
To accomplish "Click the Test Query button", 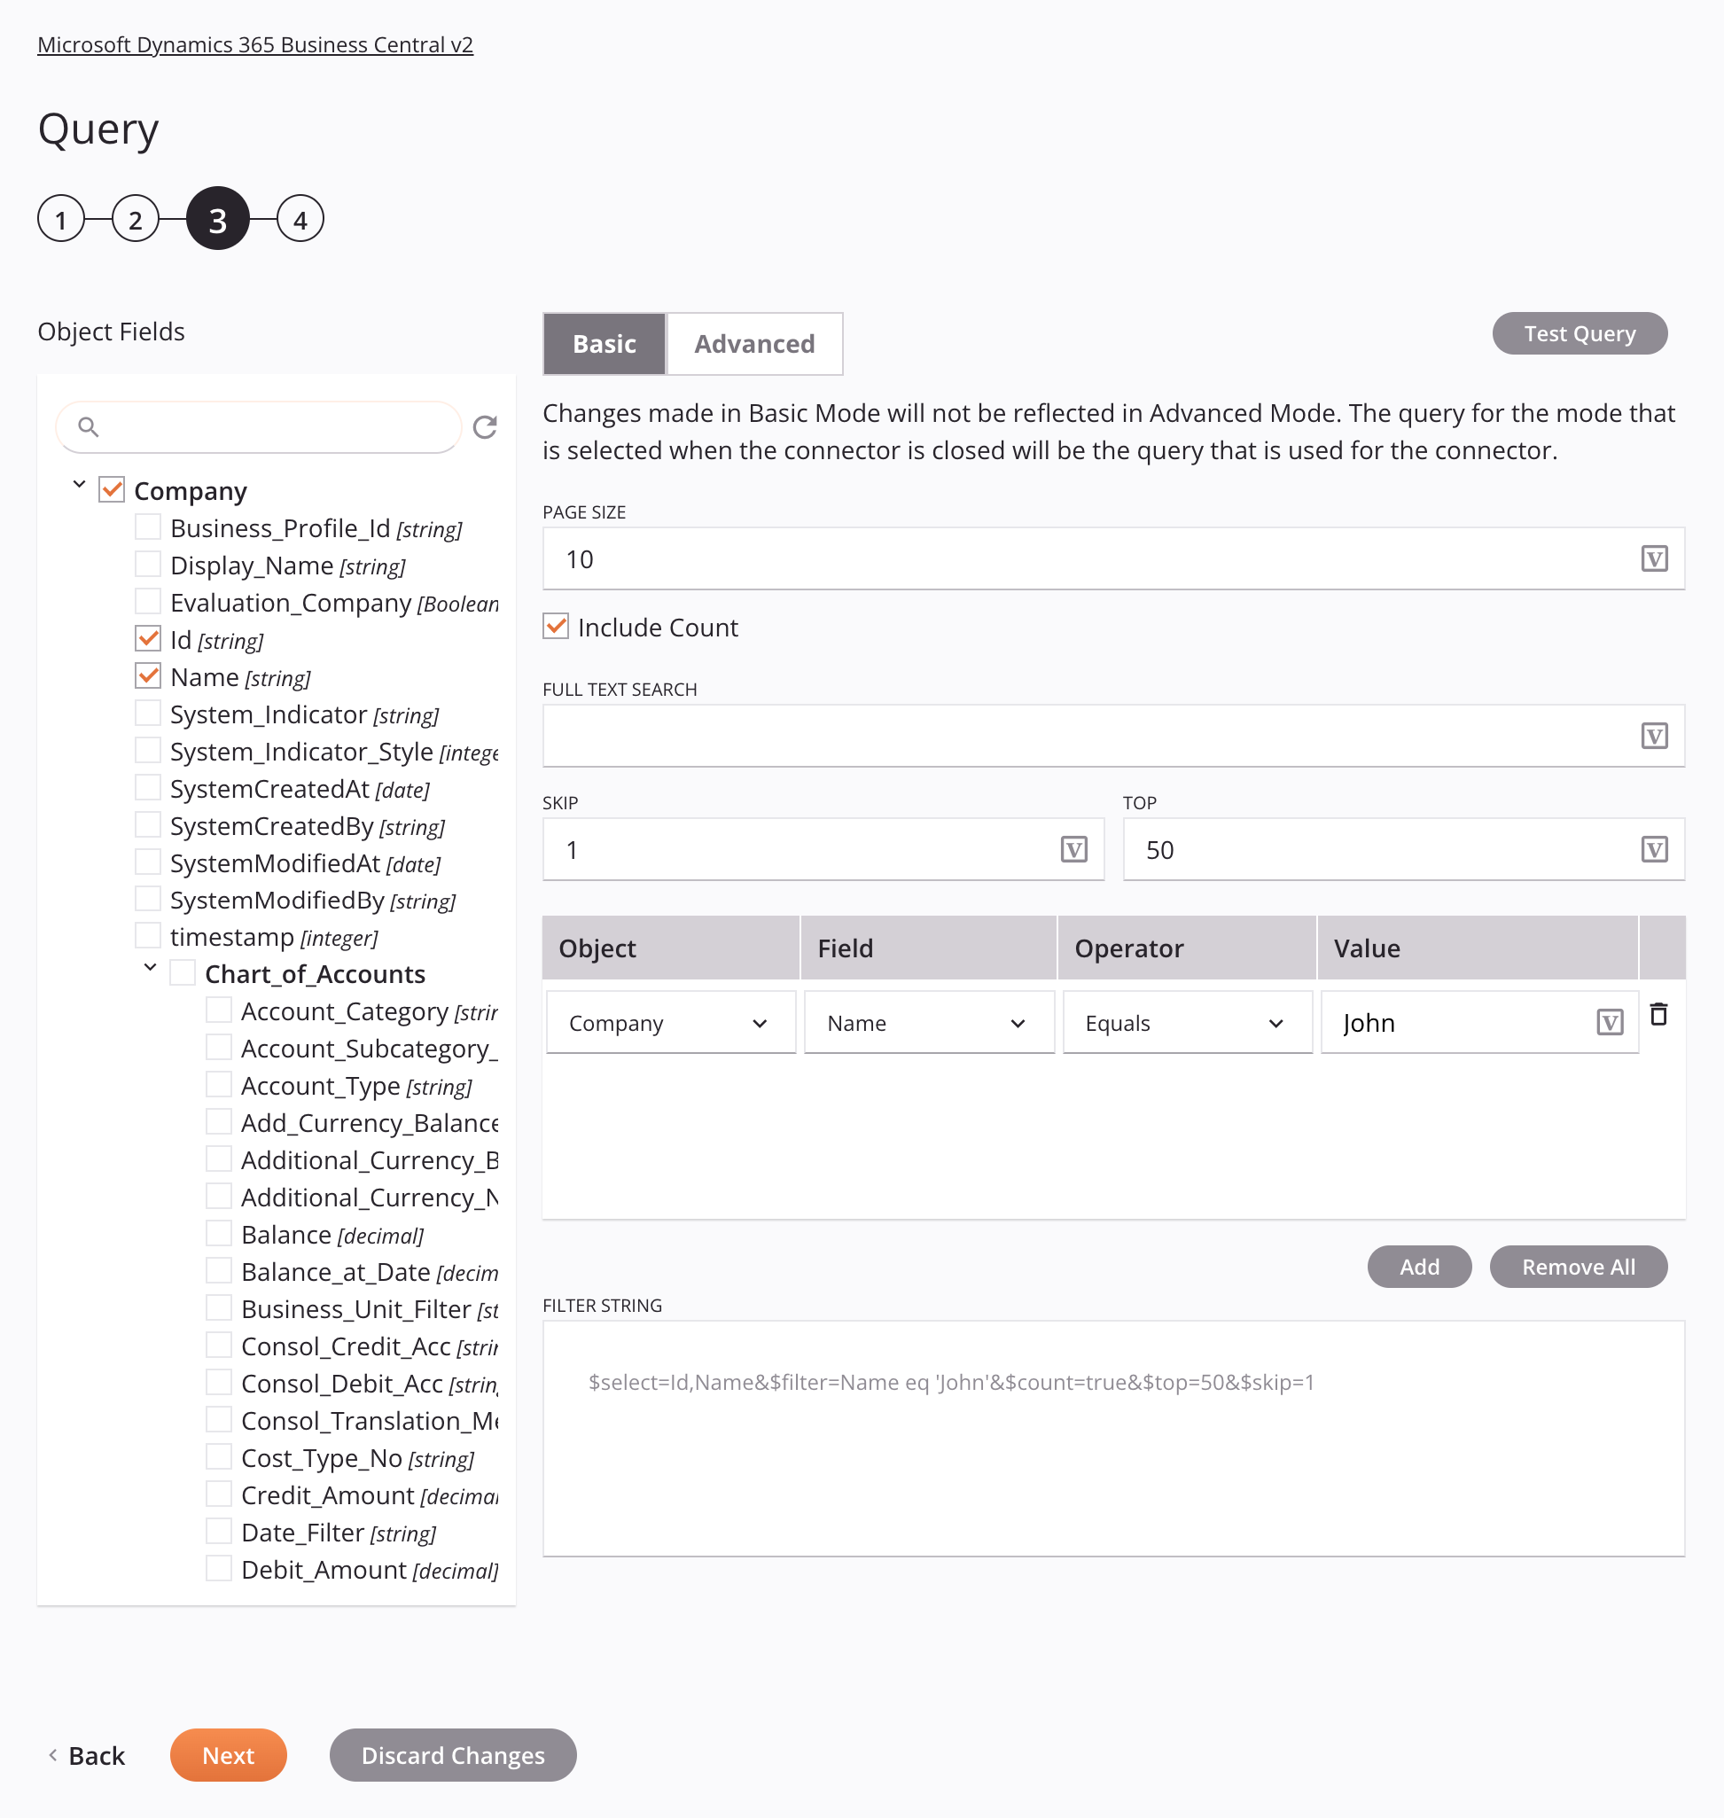I will tap(1578, 334).
